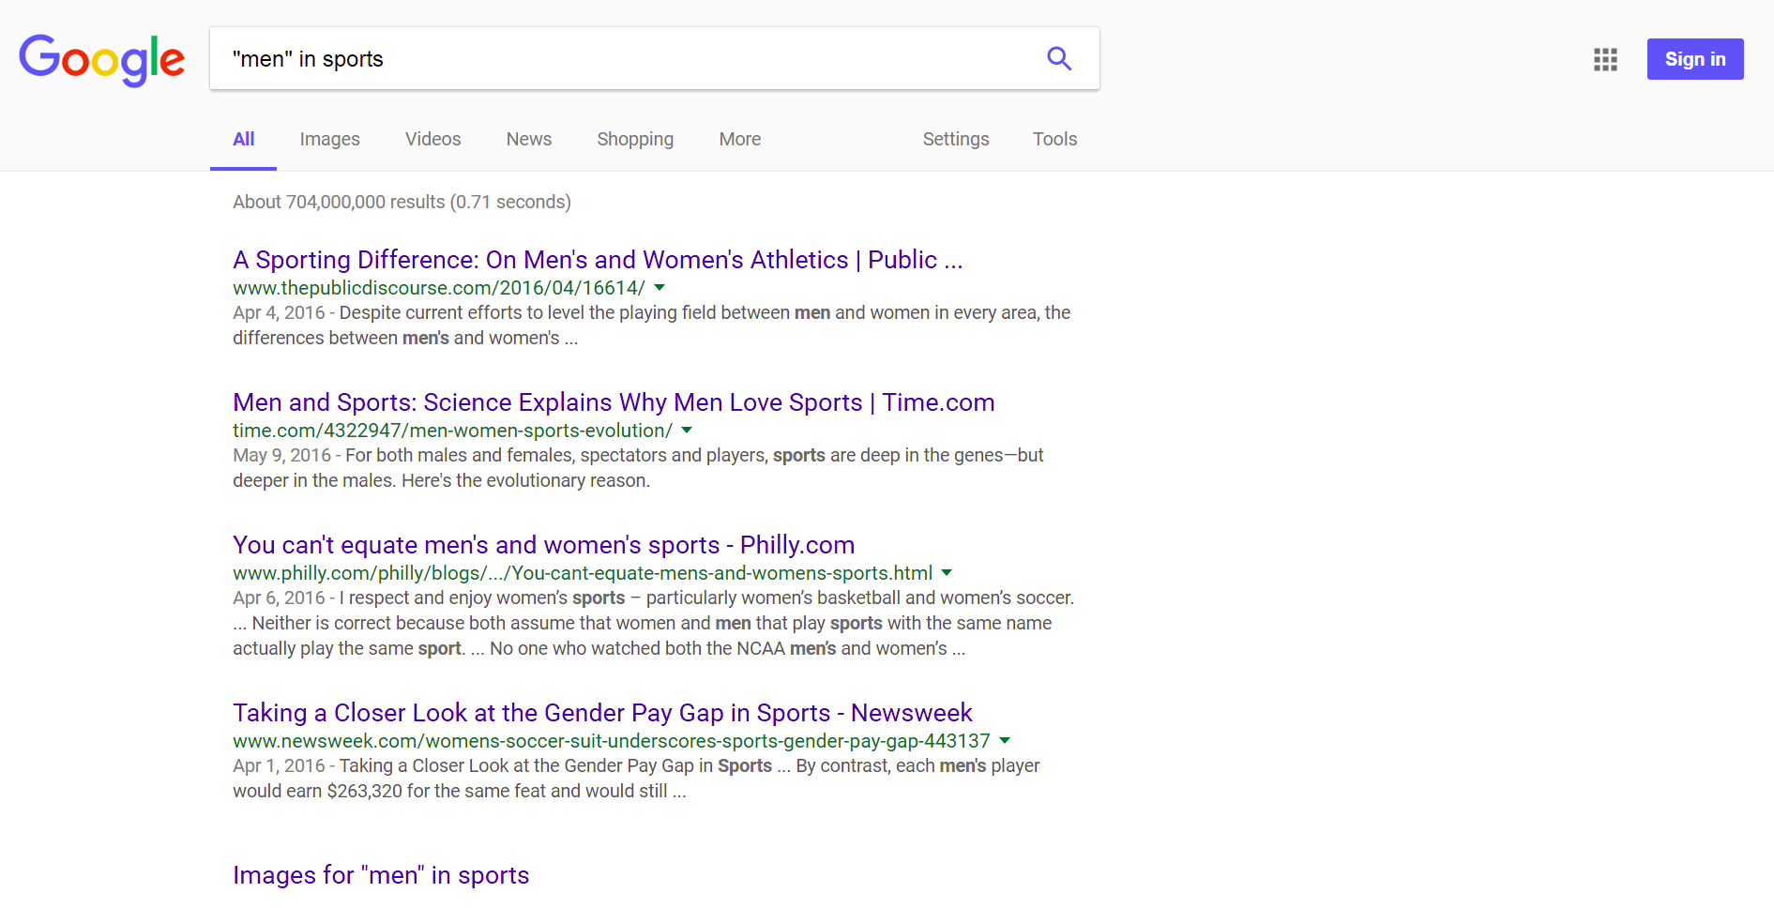Select the All results tab
Image resolution: width=1774 pixels, height=908 pixels.
point(243,139)
